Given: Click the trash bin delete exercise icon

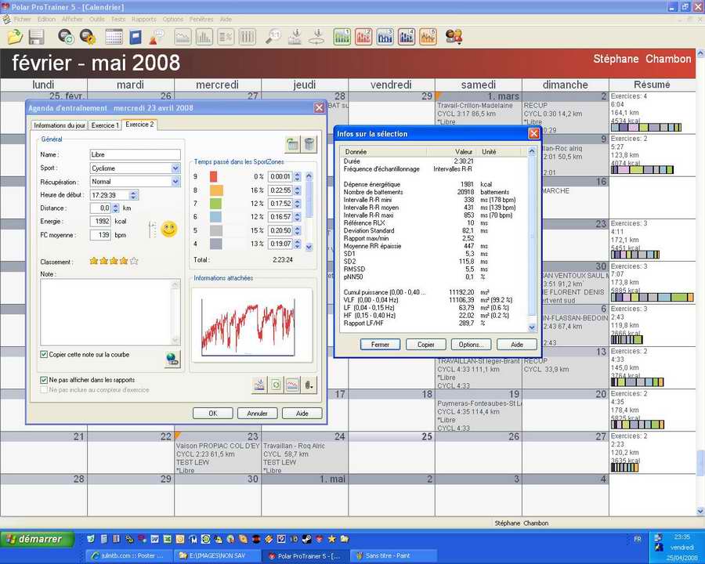Looking at the screenshot, I should point(309,143).
